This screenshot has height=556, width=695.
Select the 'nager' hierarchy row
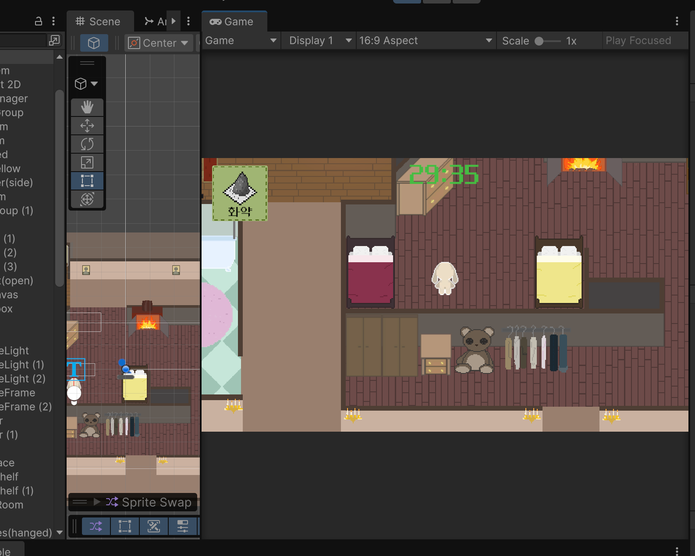click(27, 99)
